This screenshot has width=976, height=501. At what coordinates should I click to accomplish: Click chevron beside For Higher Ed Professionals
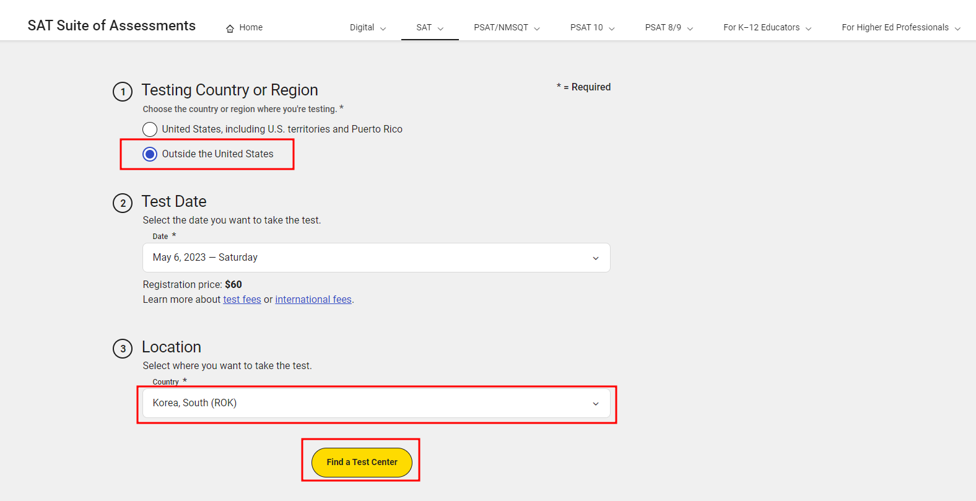[957, 28]
